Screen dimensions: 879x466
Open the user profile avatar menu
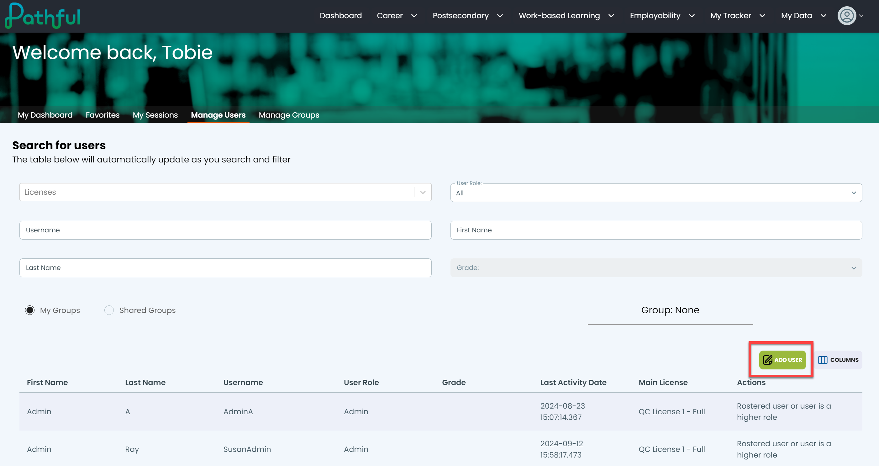tap(850, 16)
